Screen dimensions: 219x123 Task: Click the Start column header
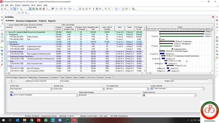120,28
